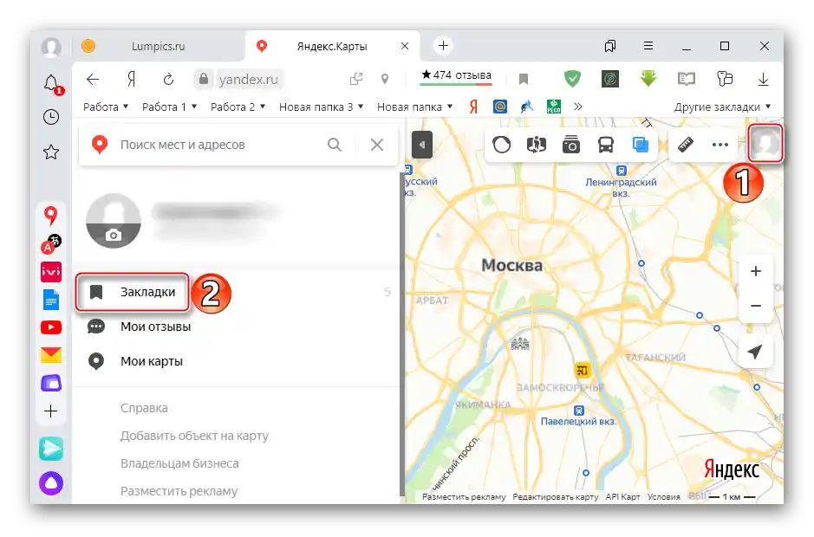Collapse the side panel arrow
Image resolution: width=814 pixels, height=537 pixels.
click(x=422, y=145)
